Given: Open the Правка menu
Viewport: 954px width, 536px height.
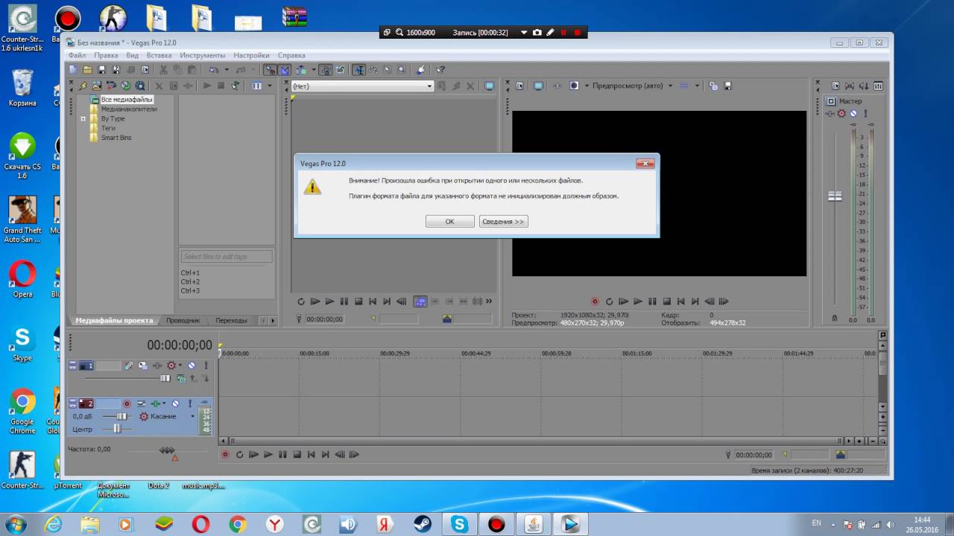Looking at the screenshot, I should tap(106, 55).
